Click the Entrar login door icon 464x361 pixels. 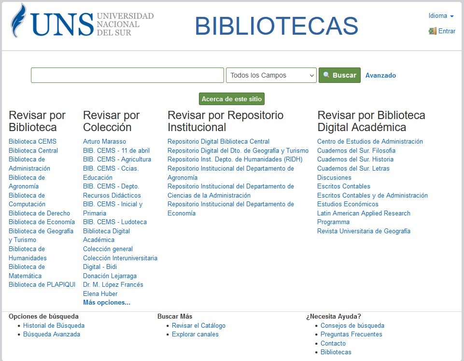pos(432,31)
